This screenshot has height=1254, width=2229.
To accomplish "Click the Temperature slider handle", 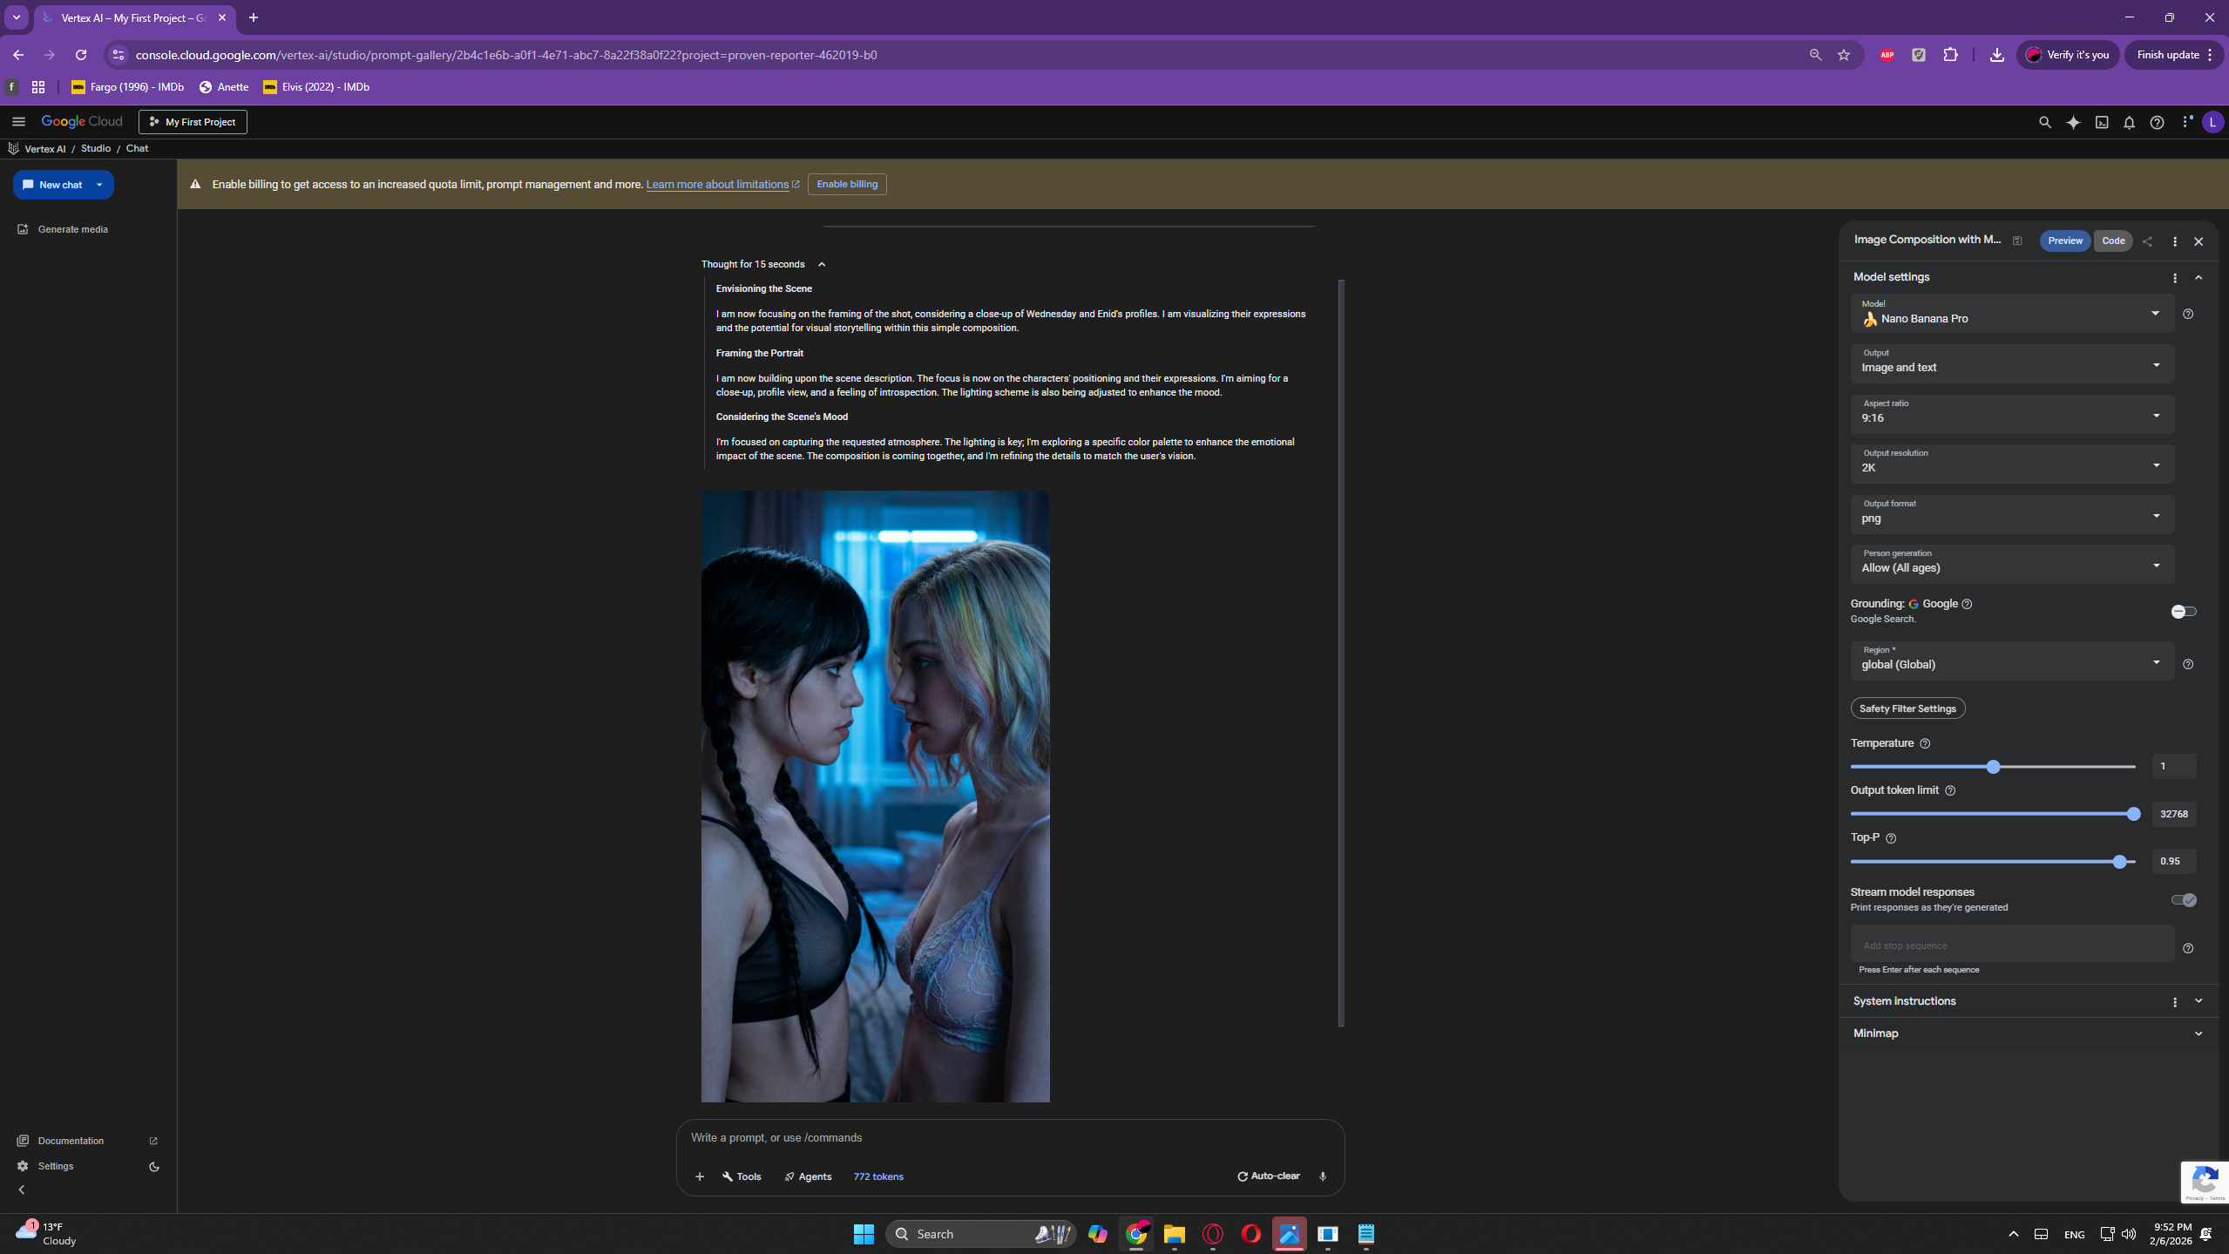I will pyautogui.click(x=1993, y=767).
